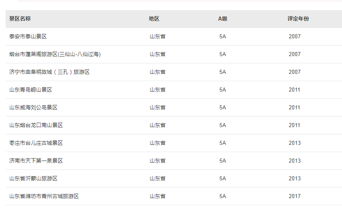Click year 2013 in 台儿庄古城 row
The width and height of the screenshot is (342, 211).
(295, 143)
